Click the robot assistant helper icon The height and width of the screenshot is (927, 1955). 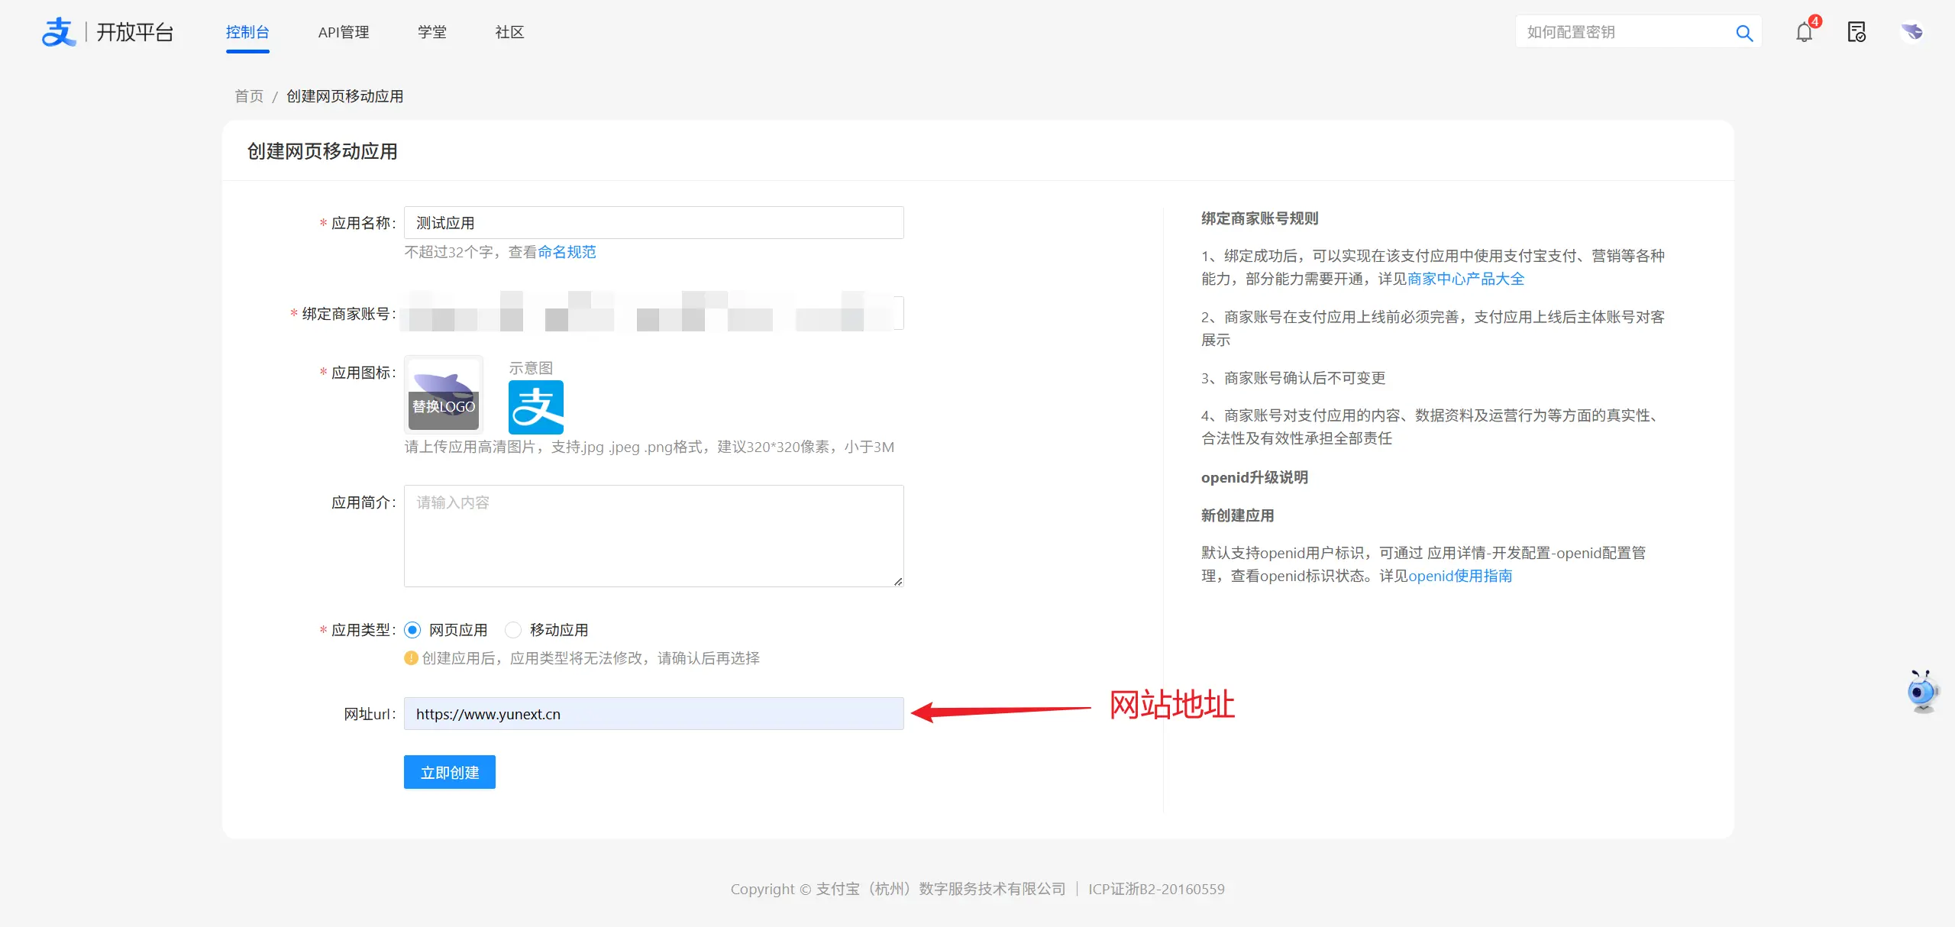point(1921,691)
